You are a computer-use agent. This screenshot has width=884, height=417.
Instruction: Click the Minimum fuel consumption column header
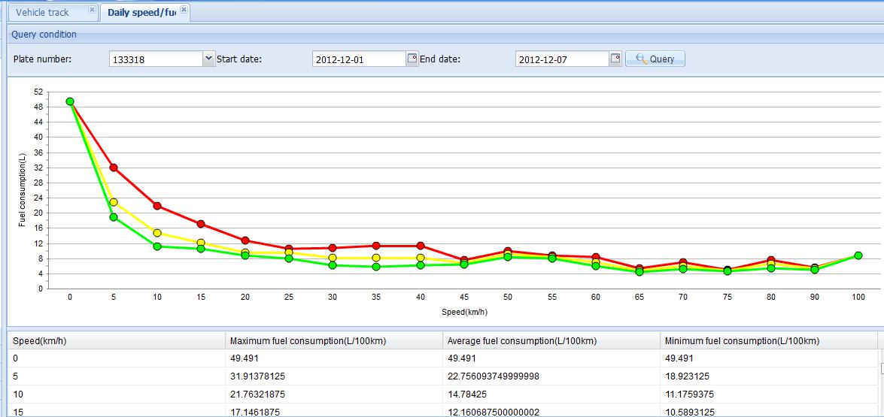click(x=769, y=340)
